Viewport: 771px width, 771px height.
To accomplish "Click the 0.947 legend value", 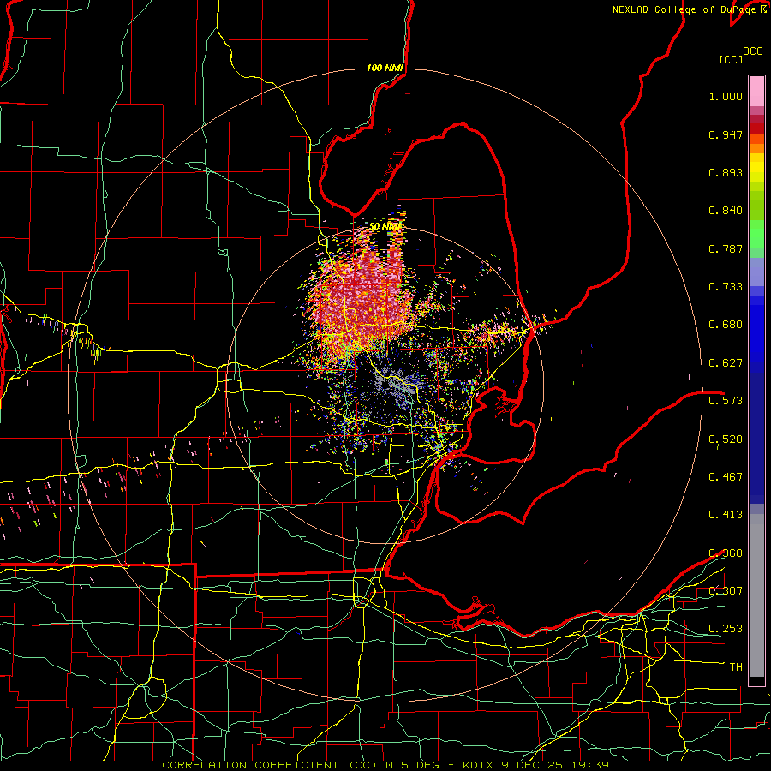I will tap(726, 134).
